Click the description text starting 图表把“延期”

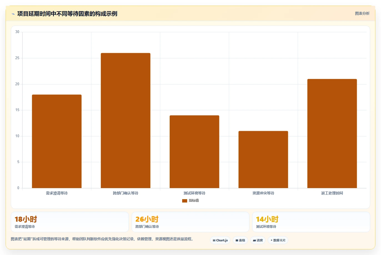[102, 239]
